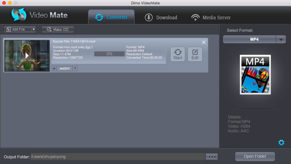Click the 'Resolution:1280*720' source info

pyautogui.click(x=68, y=57)
